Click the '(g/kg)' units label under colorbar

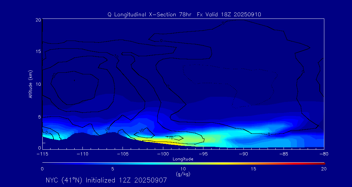click(183, 174)
